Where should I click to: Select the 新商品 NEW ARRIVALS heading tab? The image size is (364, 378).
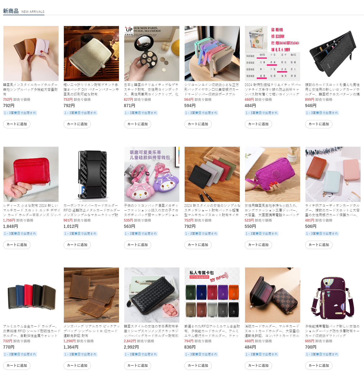[x=24, y=11]
